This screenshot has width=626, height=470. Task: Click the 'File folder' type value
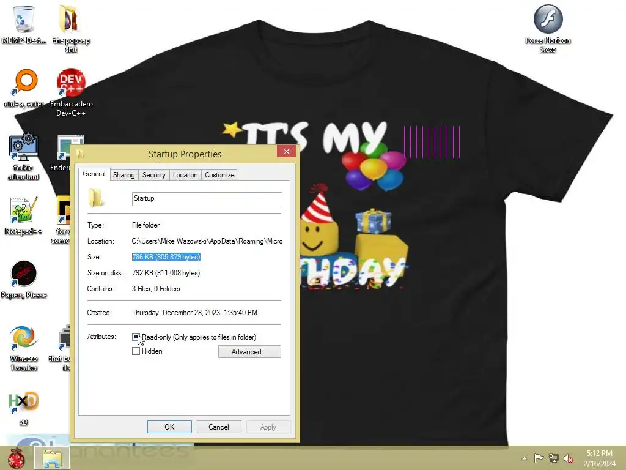(x=145, y=225)
